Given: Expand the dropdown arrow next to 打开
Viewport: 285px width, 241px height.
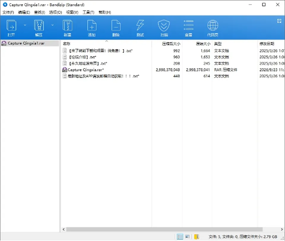Looking at the screenshot, I should (25, 25).
